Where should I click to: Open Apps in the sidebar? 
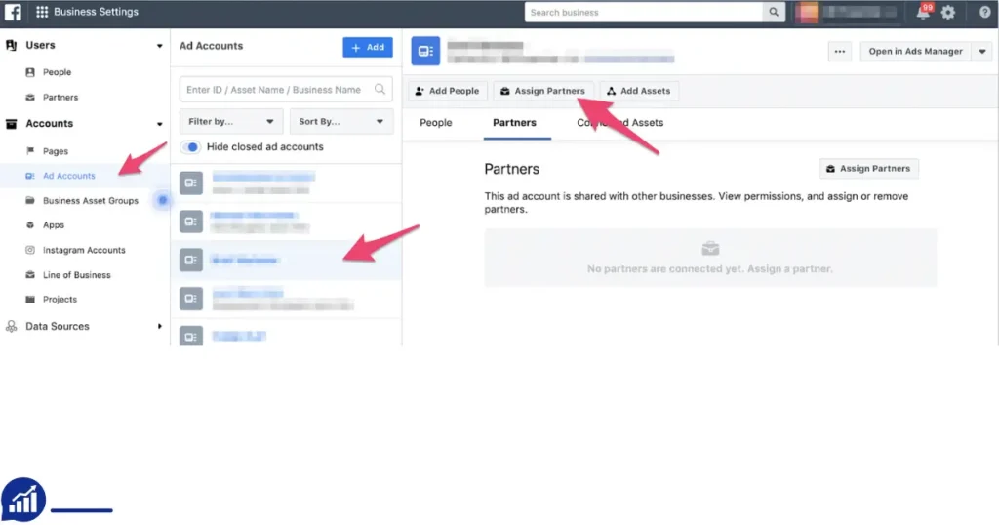[x=54, y=225]
